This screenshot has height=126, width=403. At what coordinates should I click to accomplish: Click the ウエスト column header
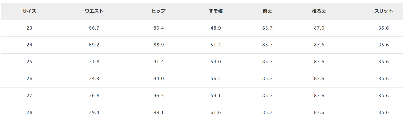coord(94,11)
